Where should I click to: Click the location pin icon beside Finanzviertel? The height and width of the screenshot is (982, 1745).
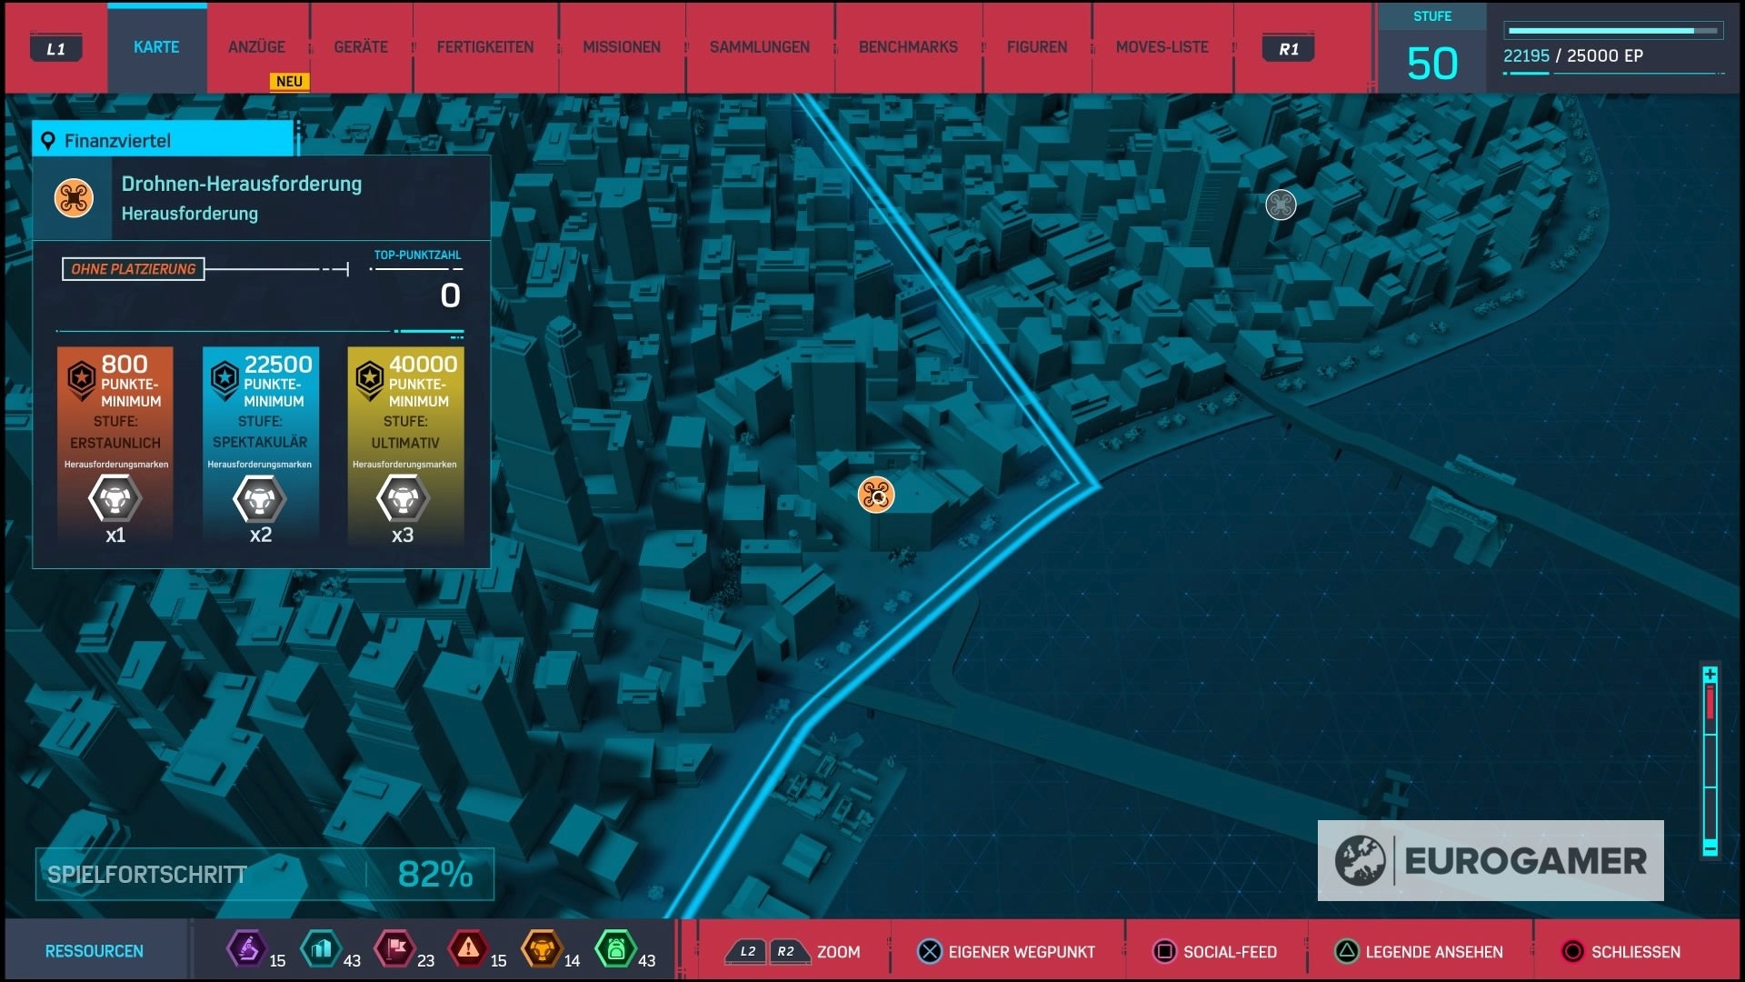[x=48, y=141]
